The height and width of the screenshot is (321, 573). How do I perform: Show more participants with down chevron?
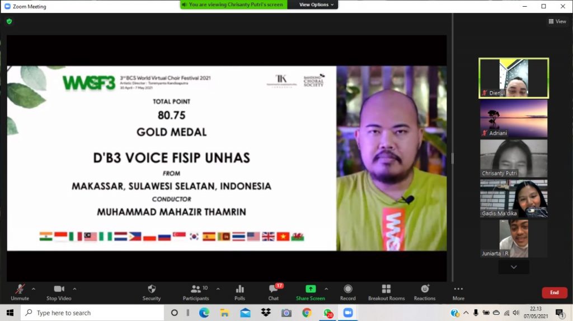point(514,267)
